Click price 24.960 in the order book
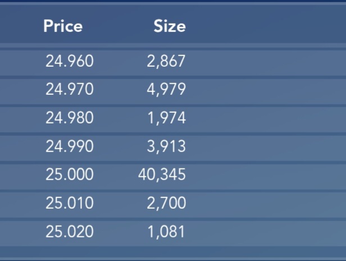This screenshot has width=346, height=261. pos(70,61)
